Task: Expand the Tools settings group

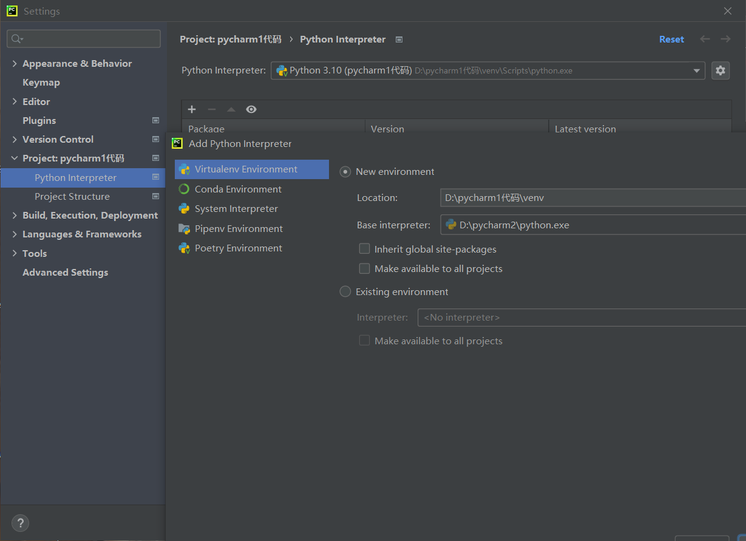Action: click(x=15, y=253)
